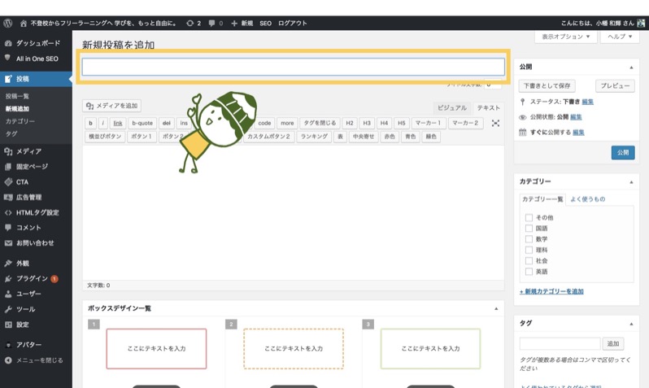The width and height of the screenshot is (649, 388).
Task: Check the 数学 category
Action: point(529,239)
